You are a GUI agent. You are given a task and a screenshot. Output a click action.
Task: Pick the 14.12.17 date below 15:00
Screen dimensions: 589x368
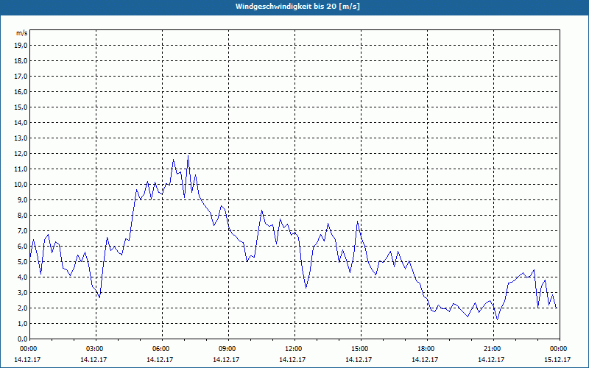pos(359,359)
